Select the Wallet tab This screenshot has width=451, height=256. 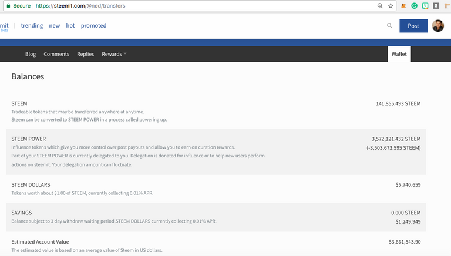click(x=399, y=54)
